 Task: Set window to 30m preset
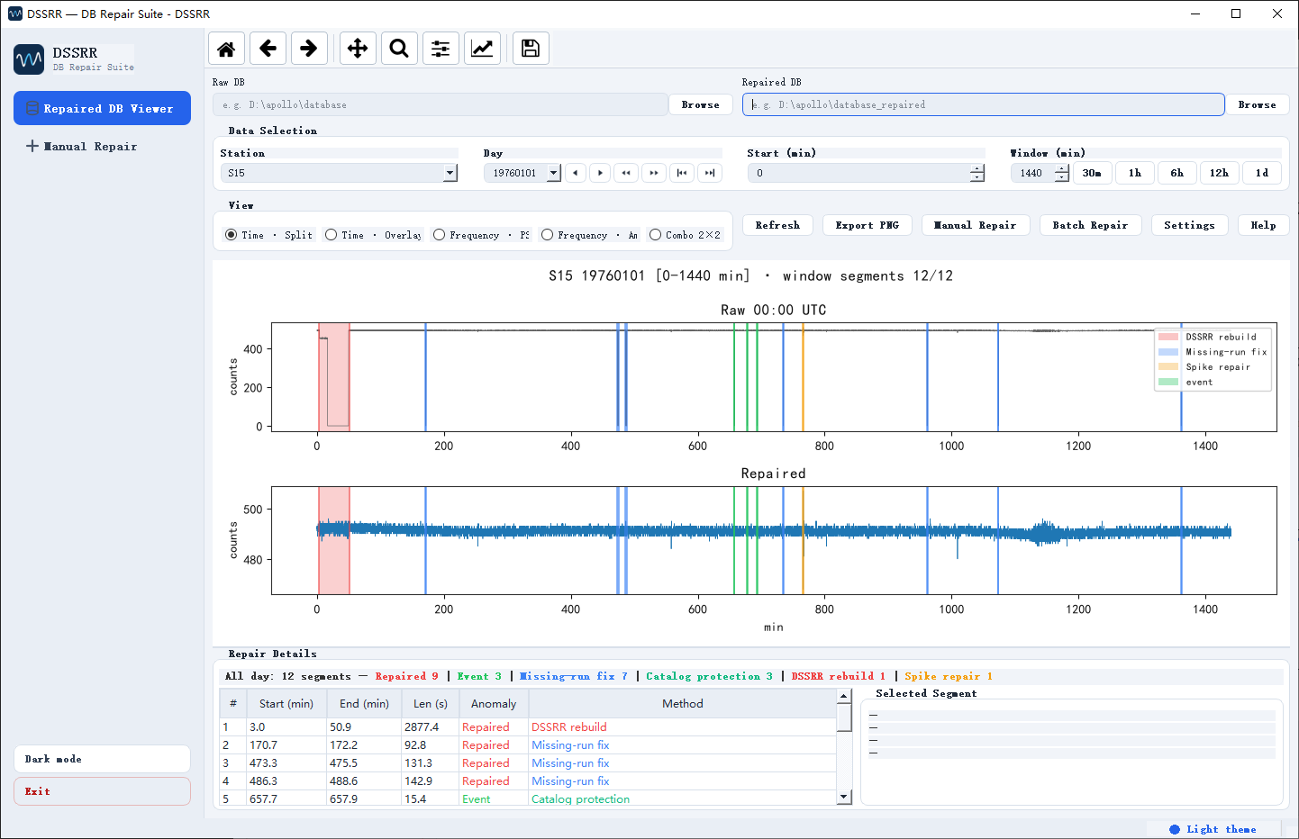click(x=1092, y=173)
